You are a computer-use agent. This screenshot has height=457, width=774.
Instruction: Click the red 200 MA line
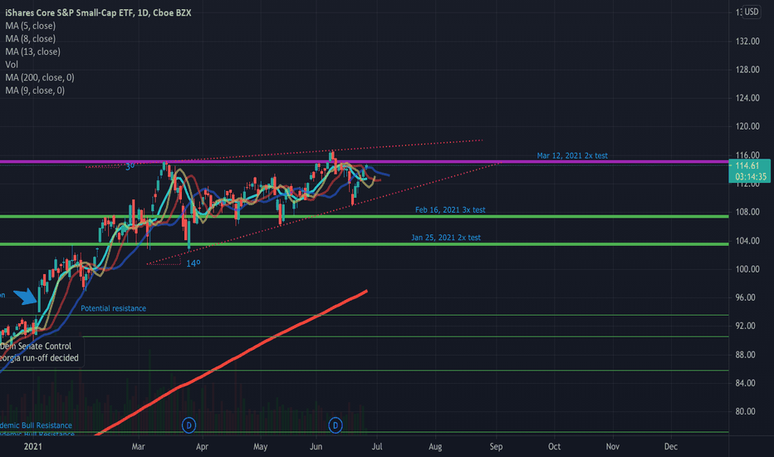coord(231,363)
